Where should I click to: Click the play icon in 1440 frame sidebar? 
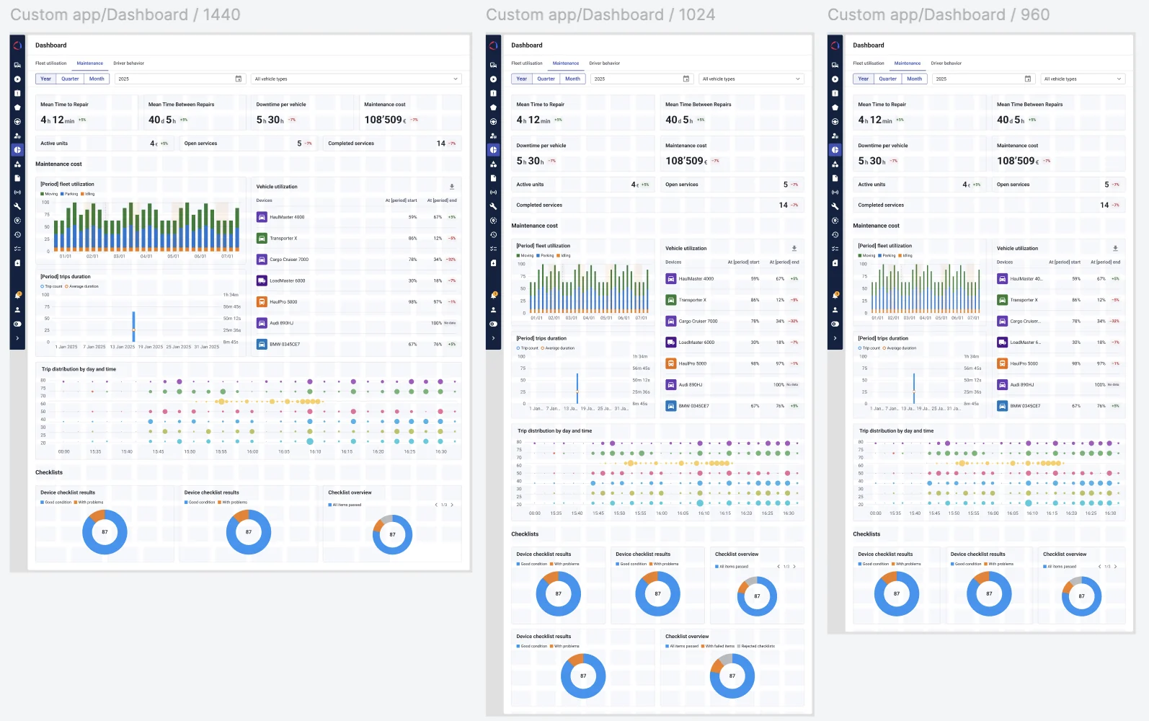[x=17, y=79]
